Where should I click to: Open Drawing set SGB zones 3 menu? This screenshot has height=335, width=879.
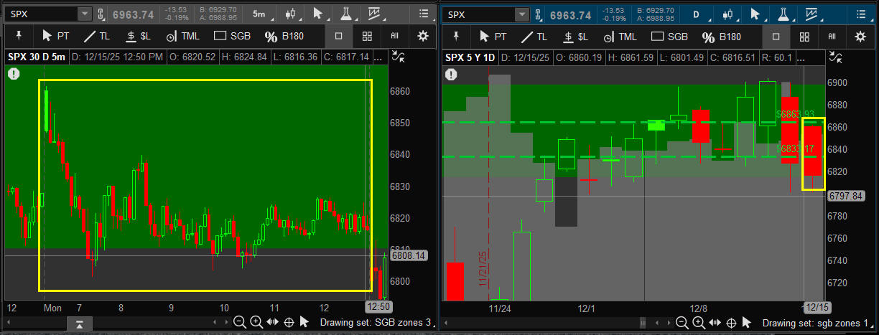click(376, 323)
